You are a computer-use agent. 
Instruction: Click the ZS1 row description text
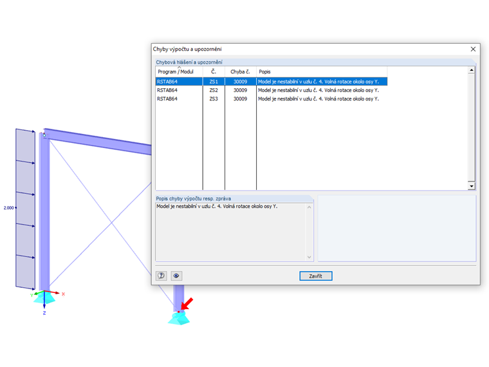318,82
